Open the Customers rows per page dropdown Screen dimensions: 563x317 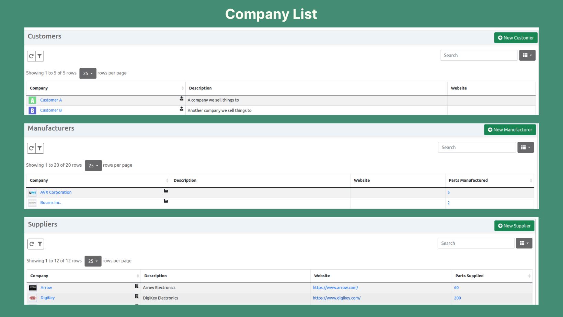(88, 73)
